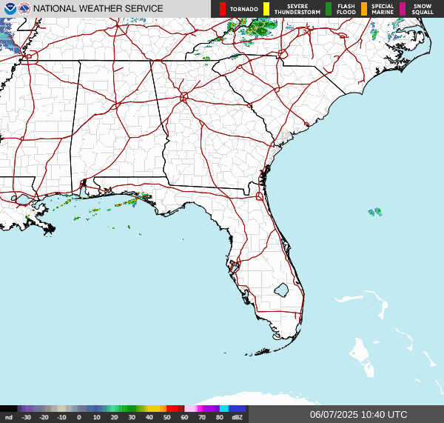Image resolution: width=444 pixels, height=423 pixels.
Task: Click the '30' value on dBZ scale
Action: pyautogui.click(x=132, y=417)
